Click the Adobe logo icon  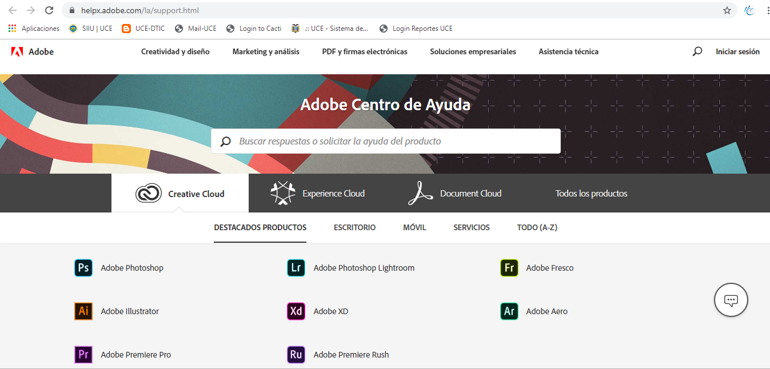(x=17, y=51)
